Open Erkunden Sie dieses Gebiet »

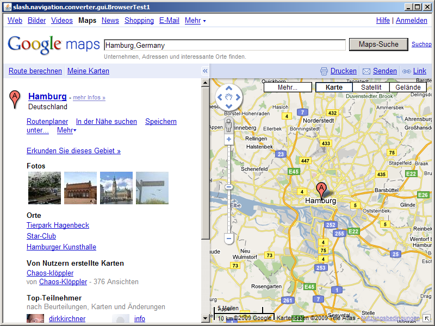pyautogui.click(x=73, y=151)
